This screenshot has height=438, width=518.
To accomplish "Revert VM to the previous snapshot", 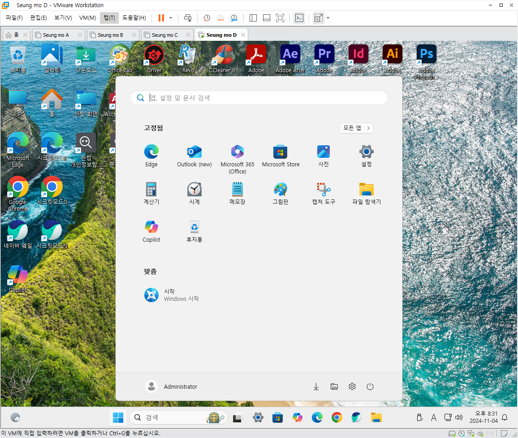I will click(x=220, y=18).
